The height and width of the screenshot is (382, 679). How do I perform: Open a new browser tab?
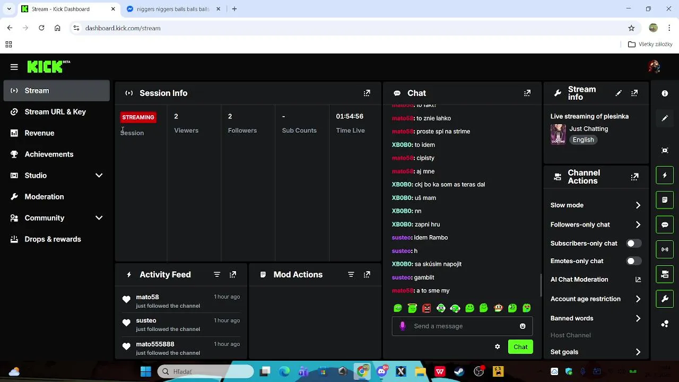234,9
